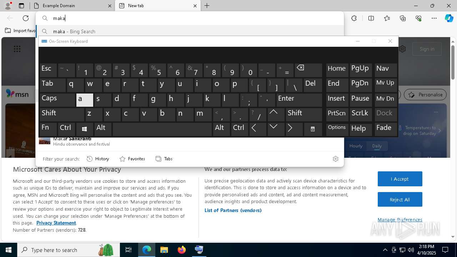Toggle the ScrLk key
Screen dimensions: 457x257
[360, 114]
